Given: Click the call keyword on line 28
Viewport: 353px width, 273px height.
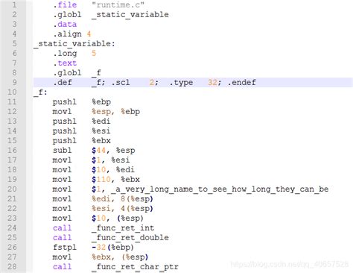Looking at the screenshot, I should coord(63,266).
